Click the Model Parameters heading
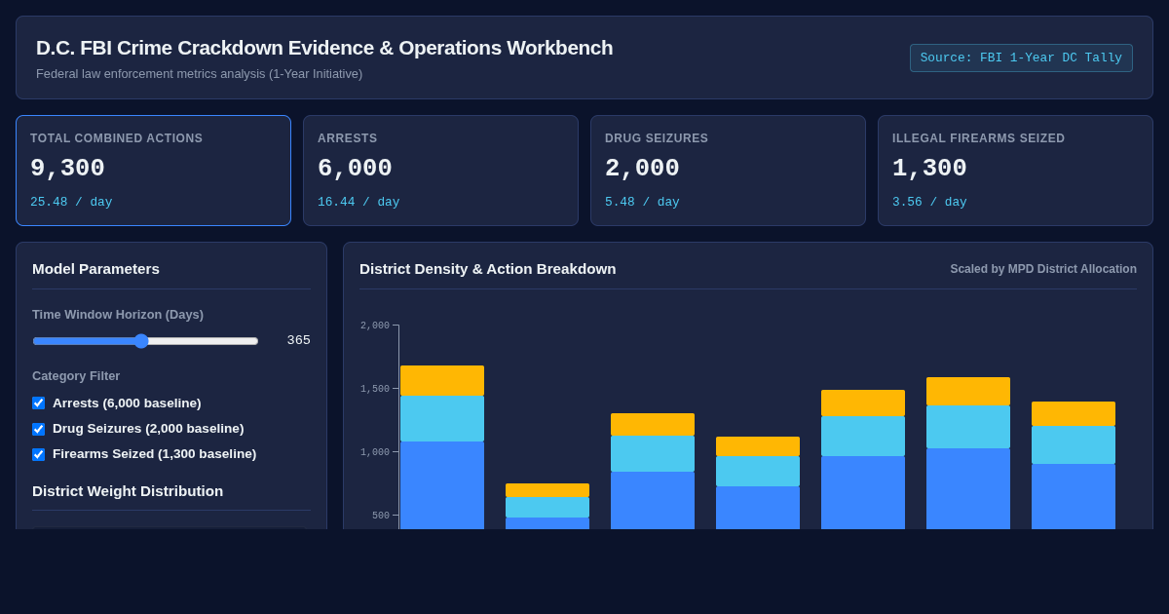This screenshot has height=614, width=1169. point(95,269)
